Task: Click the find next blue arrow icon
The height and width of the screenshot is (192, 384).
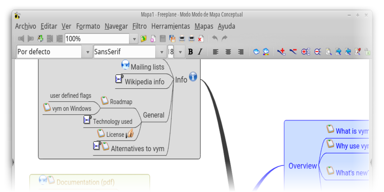Action: pyautogui.click(x=338, y=51)
